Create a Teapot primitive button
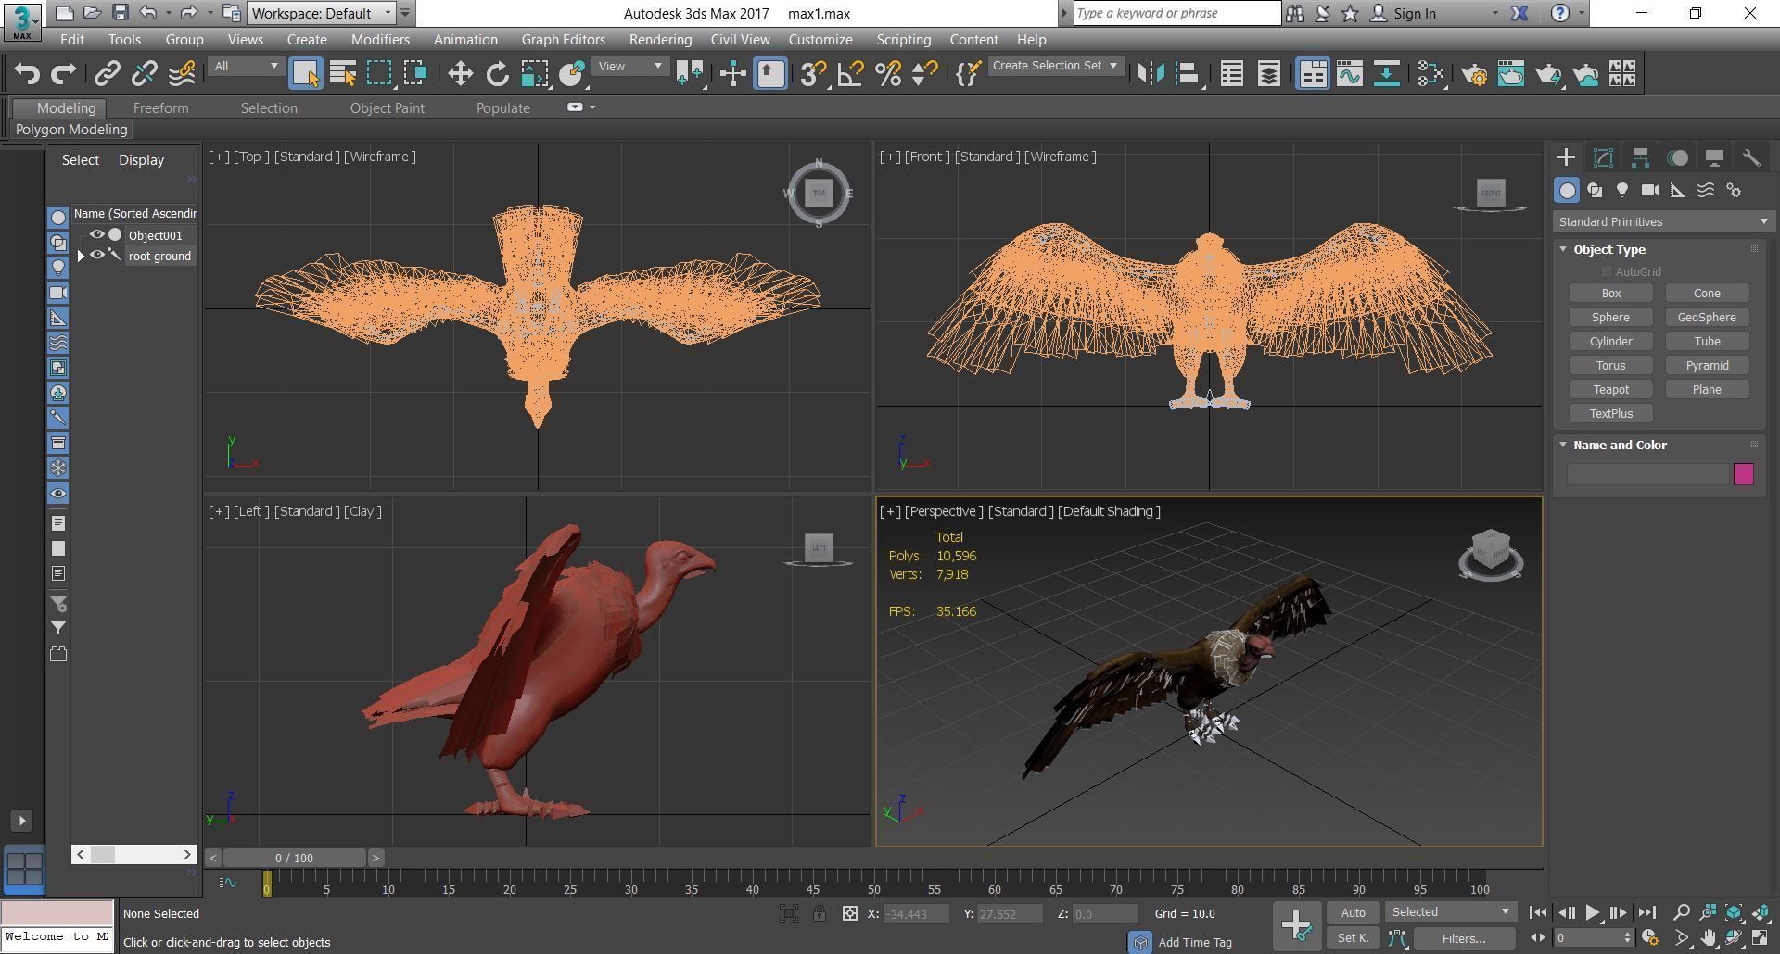The height and width of the screenshot is (954, 1780). coord(1610,389)
